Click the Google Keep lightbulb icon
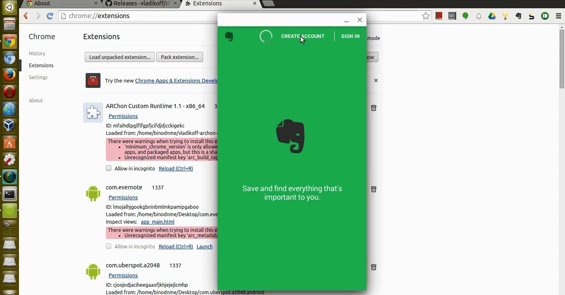Viewport: 565px width, 295px height. click(505, 16)
